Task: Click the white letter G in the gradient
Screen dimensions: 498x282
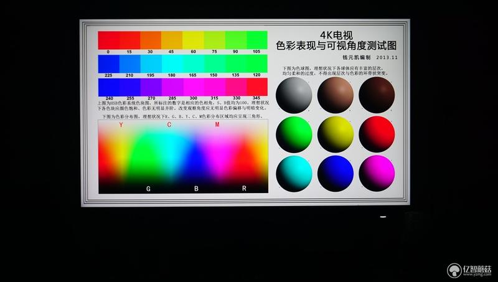Action: click(x=148, y=189)
